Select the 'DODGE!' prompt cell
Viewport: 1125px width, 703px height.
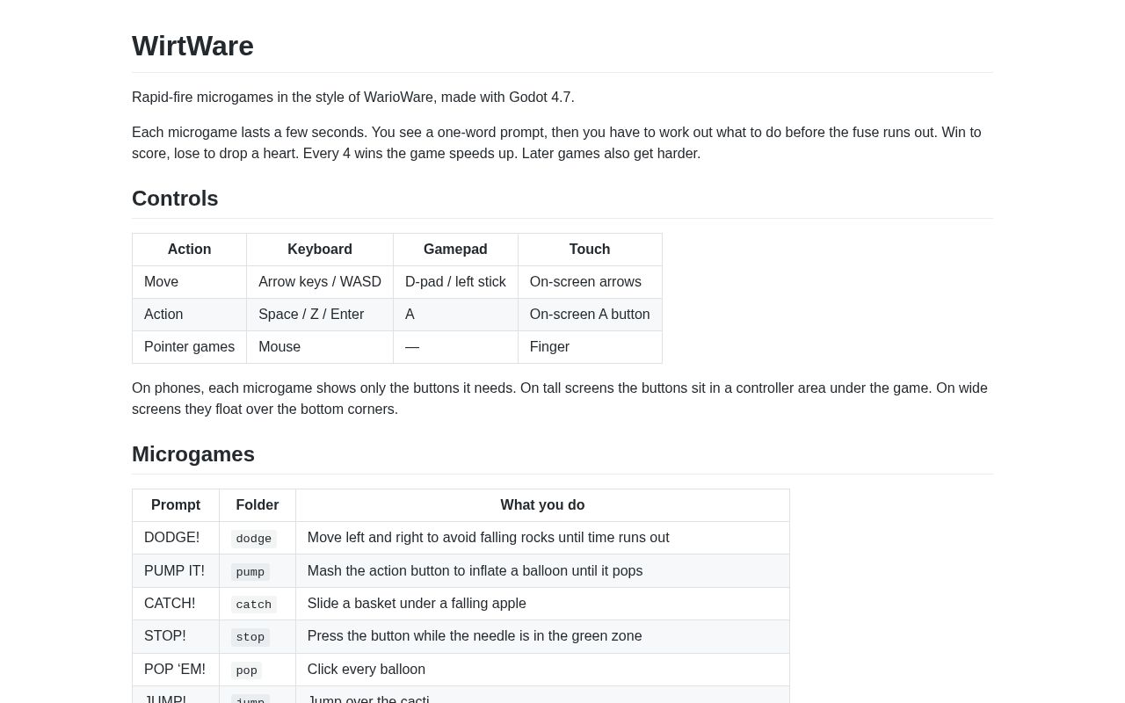[x=176, y=538]
